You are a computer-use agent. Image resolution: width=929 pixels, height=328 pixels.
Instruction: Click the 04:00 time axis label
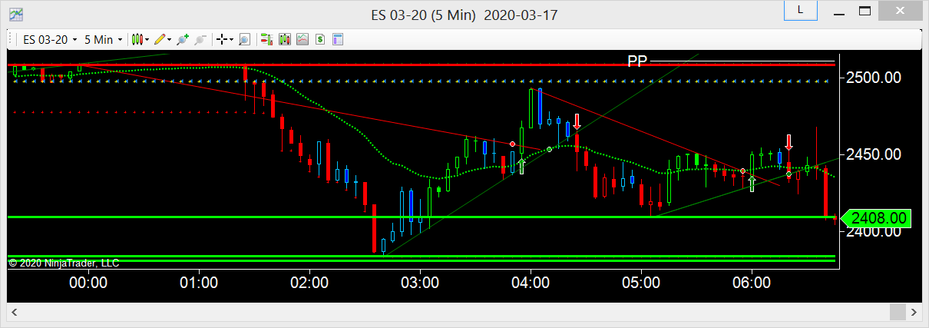pos(531,283)
